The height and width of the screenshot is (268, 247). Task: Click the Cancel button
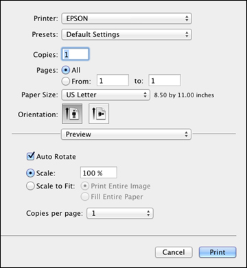pyautogui.click(x=174, y=252)
